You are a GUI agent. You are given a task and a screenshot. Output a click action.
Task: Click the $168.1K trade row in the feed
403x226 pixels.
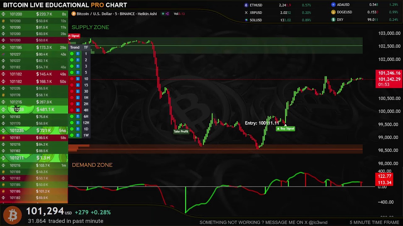(x=34, y=82)
